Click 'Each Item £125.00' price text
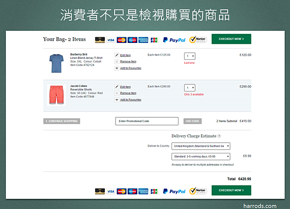This screenshot has width=290, height=209. coord(159,55)
